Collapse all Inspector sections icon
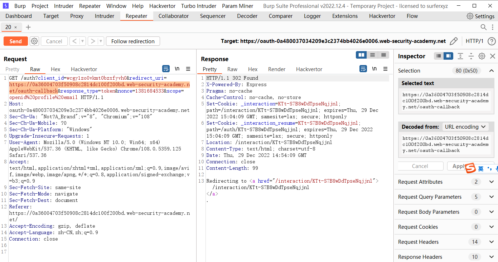Screen dimensions: 498x262 click(471, 56)
